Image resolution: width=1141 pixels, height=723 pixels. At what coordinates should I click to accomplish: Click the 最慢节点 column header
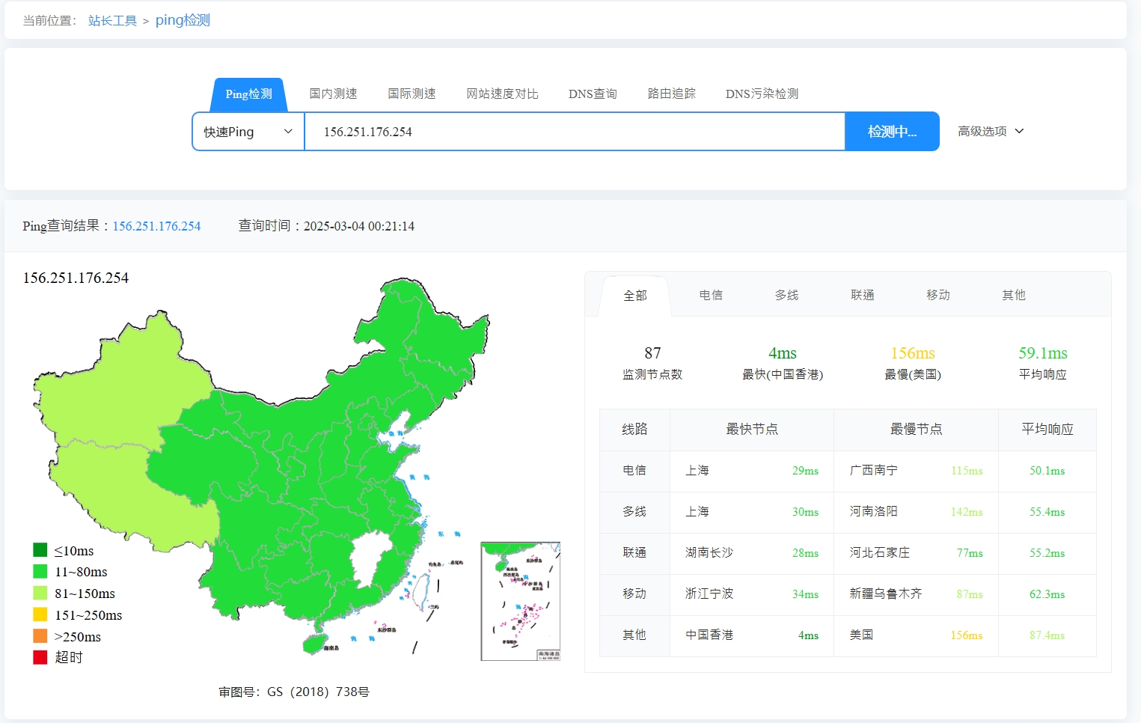[916, 430]
